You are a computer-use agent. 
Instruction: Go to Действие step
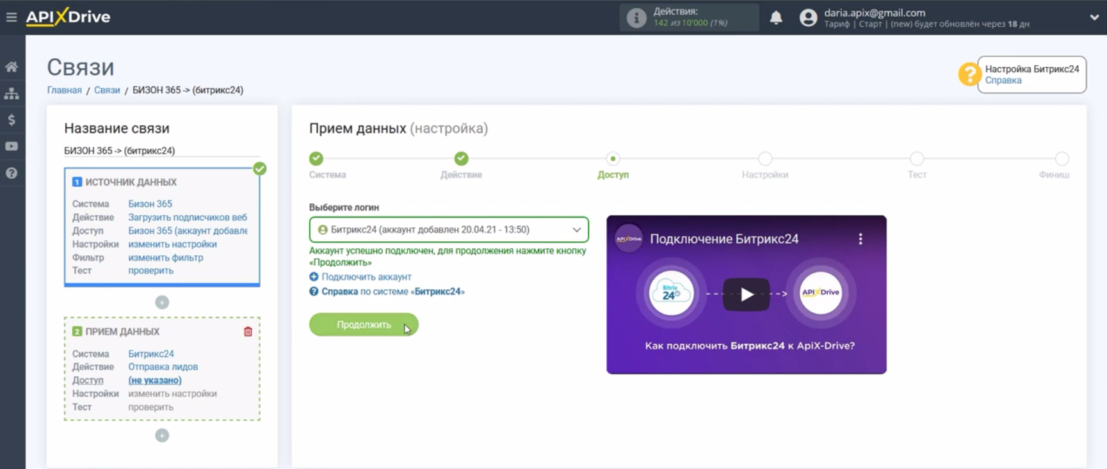click(461, 159)
